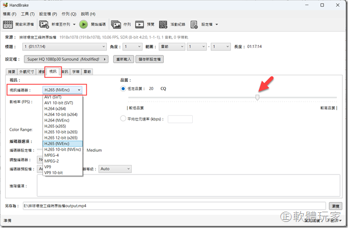Select constant quality (恆定品質) radio button
The height and width of the screenshot is (228, 348).
coord(124,89)
